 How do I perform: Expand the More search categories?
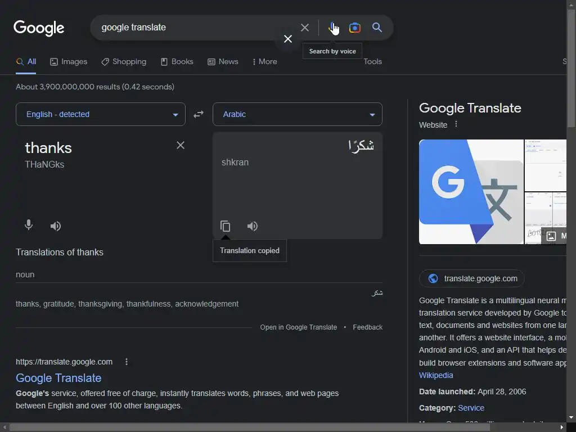click(264, 62)
